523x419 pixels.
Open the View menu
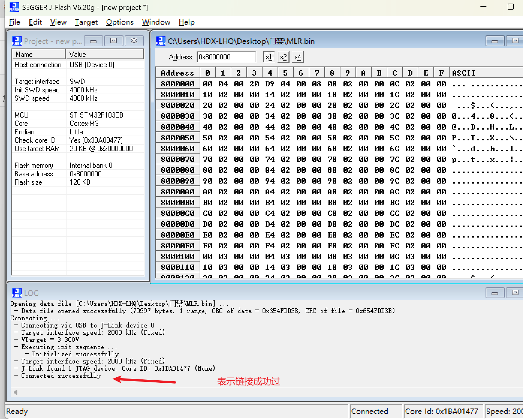point(58,22)
